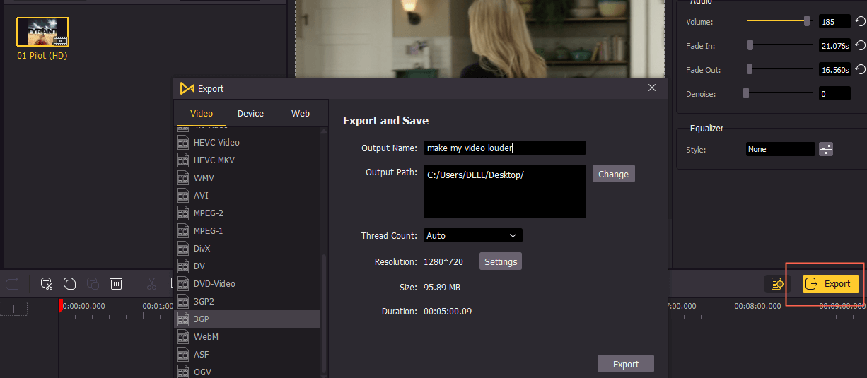
Task: Click the toolbar icon with small scissors badge
Action: [x=47, y=284]
